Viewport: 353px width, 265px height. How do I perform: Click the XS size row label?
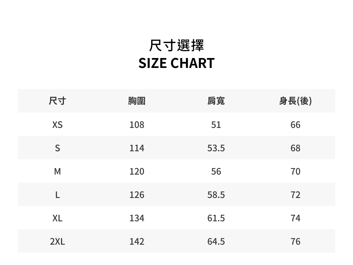[x=58, y=125]
